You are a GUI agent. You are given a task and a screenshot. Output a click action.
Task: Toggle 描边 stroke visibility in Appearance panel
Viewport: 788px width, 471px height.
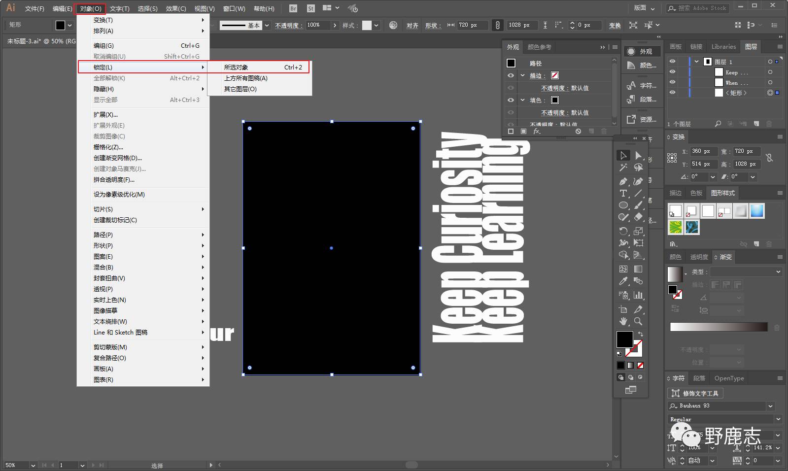pyautogui.click(x=511, y=75)
